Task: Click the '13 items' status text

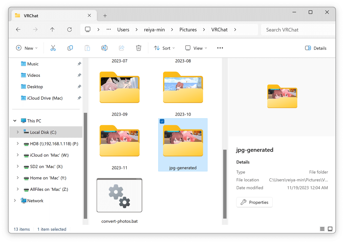Action: 22,229
